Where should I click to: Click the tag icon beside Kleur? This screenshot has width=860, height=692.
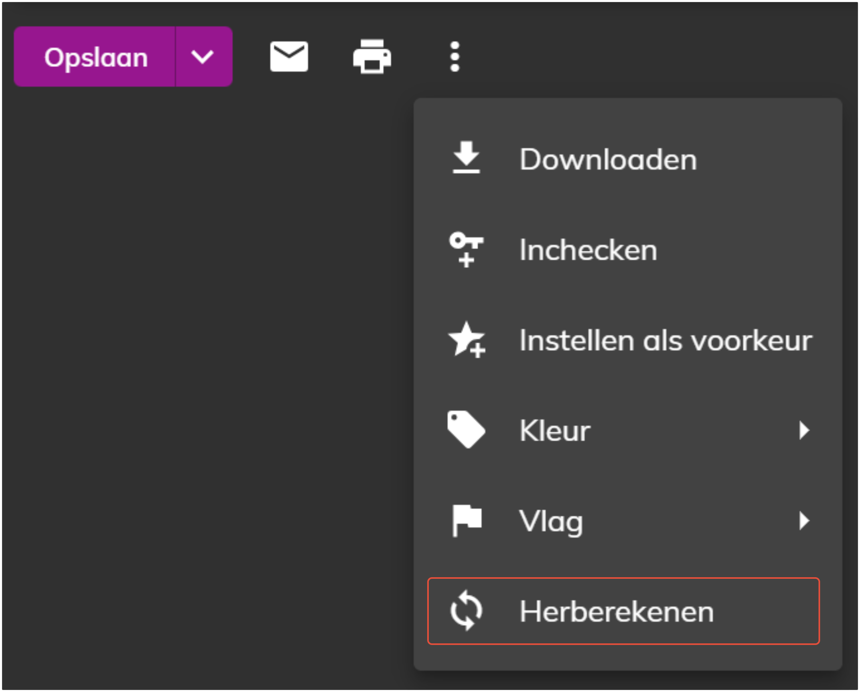pos(466,430)
